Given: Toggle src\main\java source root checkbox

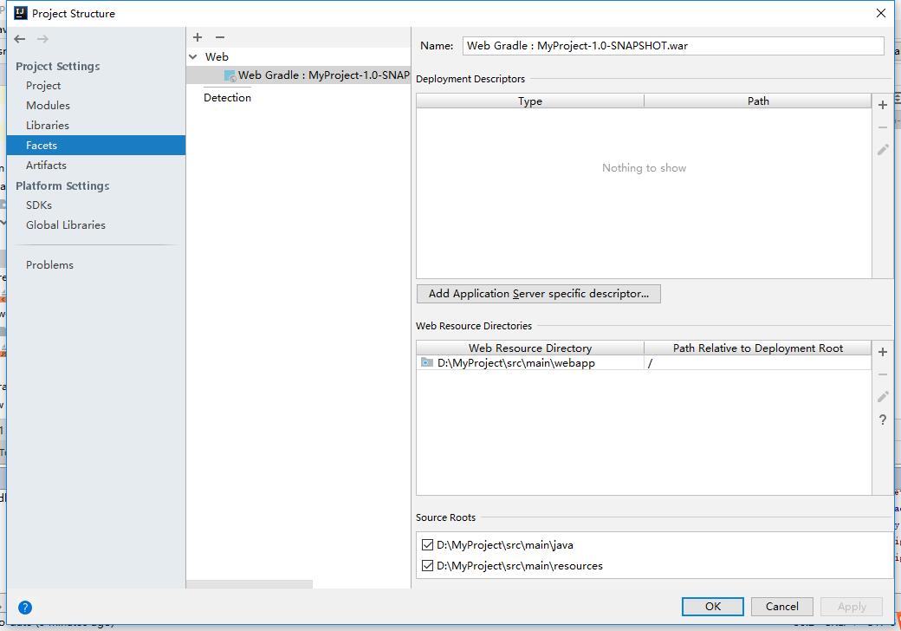Looking at the screenshot, I should pyautogui.click(x=427, y=545).
